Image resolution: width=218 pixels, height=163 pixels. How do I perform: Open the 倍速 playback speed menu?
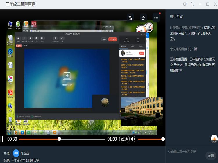pos(124,139)
